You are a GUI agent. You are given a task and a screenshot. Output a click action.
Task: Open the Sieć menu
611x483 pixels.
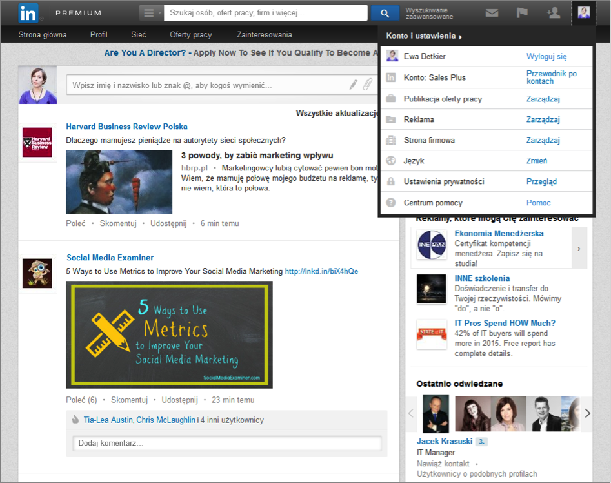138,35
